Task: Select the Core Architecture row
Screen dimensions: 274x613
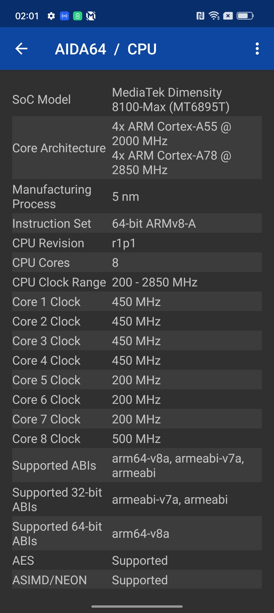Action: click(x=137, y=148)
